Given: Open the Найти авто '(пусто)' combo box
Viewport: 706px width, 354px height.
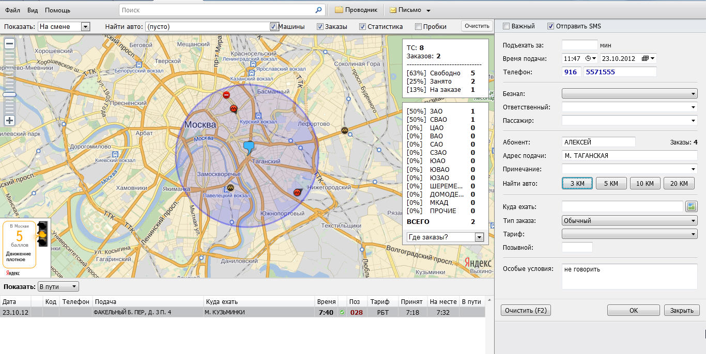Looking at the screenshot, I should 211,26.
